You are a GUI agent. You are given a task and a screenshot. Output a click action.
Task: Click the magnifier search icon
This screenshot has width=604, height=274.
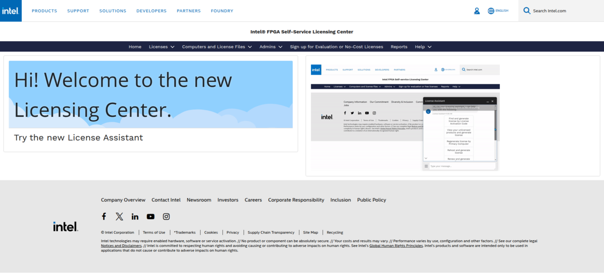[x=527, y=11]
